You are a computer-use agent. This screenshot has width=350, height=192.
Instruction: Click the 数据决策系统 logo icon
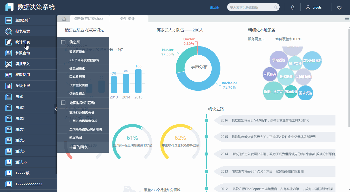9,7
